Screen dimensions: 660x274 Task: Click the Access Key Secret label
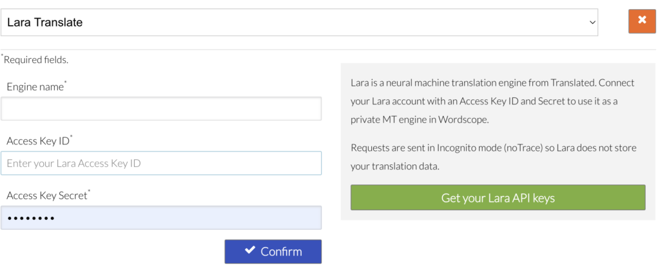[x=48, y=195]
